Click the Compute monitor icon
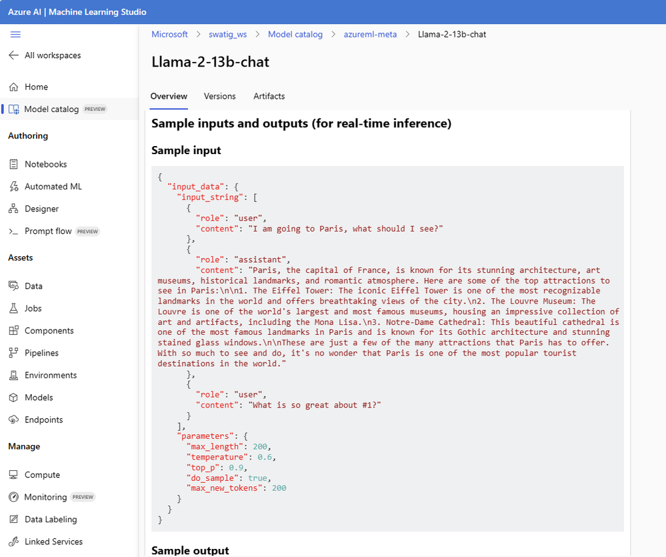This screenshot has height=557, width=666. click(13, 474)
